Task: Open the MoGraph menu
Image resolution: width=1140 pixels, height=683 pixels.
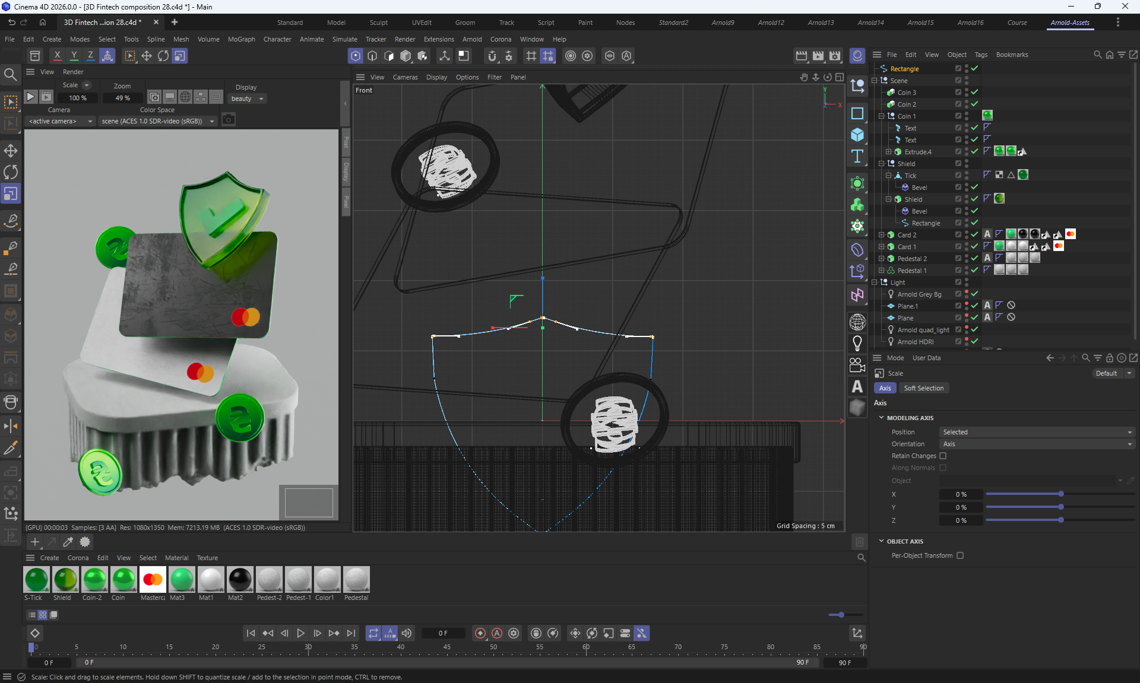Action: 241,39
